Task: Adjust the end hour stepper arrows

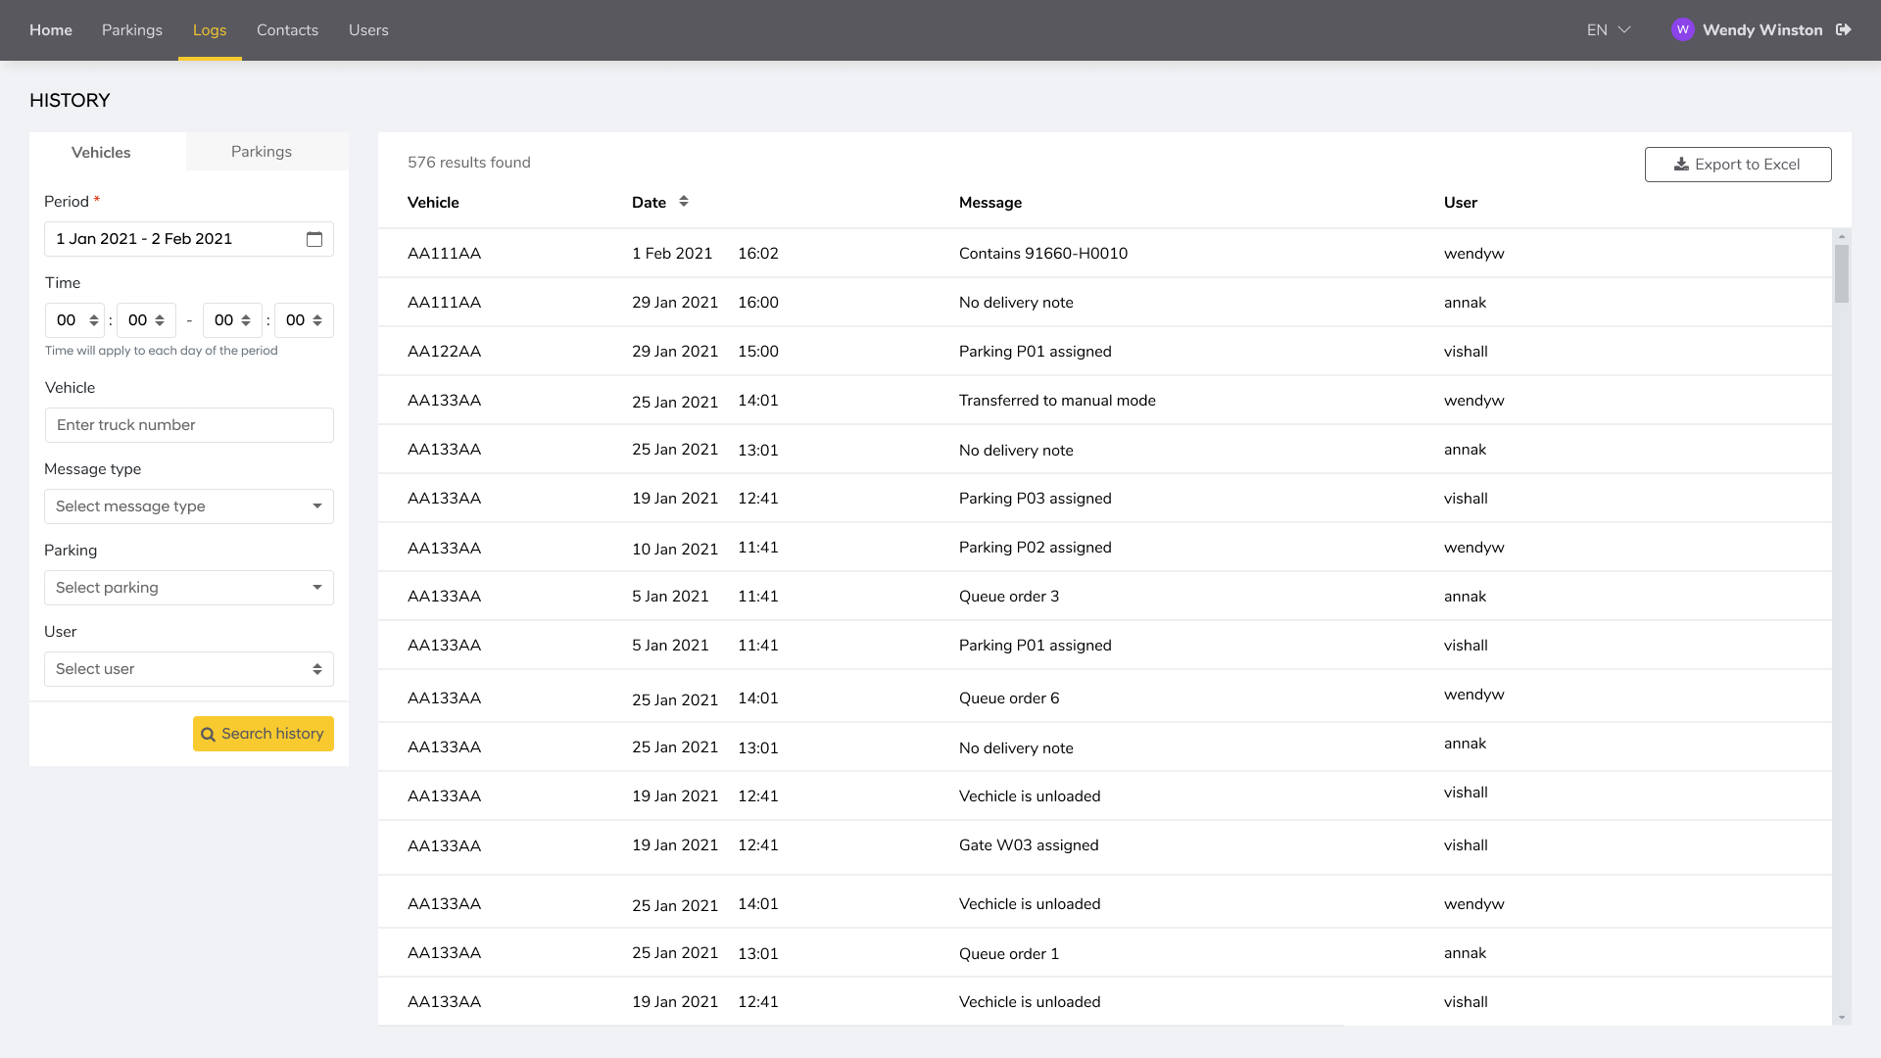Action: pos(246,320)
